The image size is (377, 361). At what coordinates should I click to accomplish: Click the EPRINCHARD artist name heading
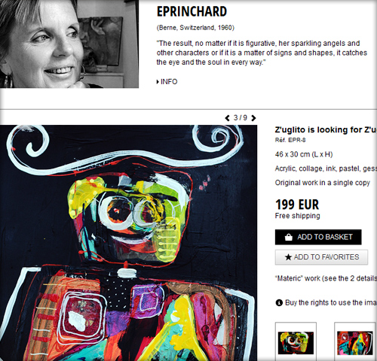click(192, 11)
